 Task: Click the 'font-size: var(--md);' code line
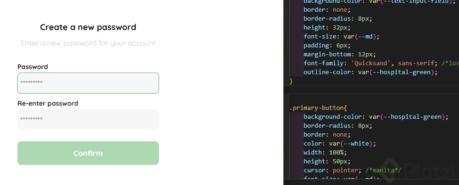click(342, 37)
